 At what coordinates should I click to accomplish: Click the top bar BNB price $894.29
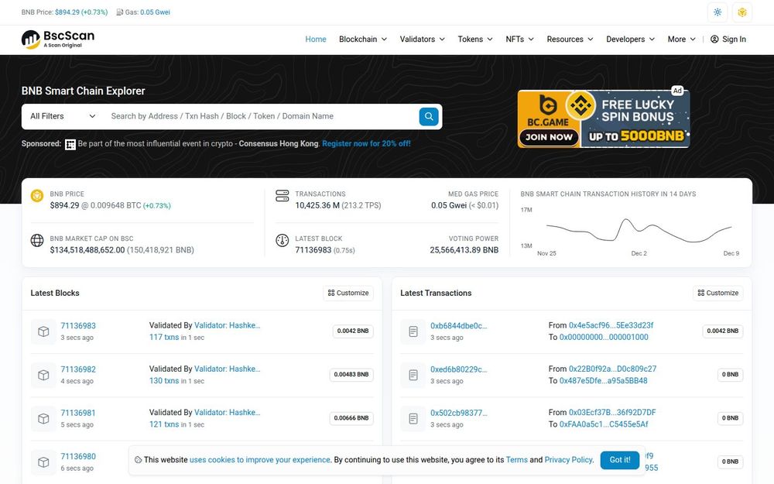click(x=67, y=12)
